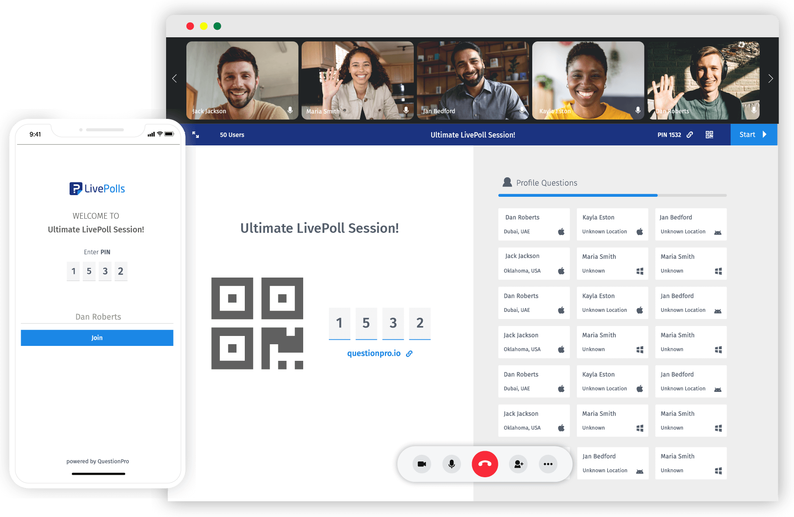
Task: Click the last PIN digit box on phone
Action: tap(121, 271)
